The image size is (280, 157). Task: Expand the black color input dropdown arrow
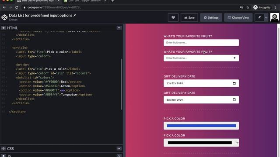tap(237, 143)
